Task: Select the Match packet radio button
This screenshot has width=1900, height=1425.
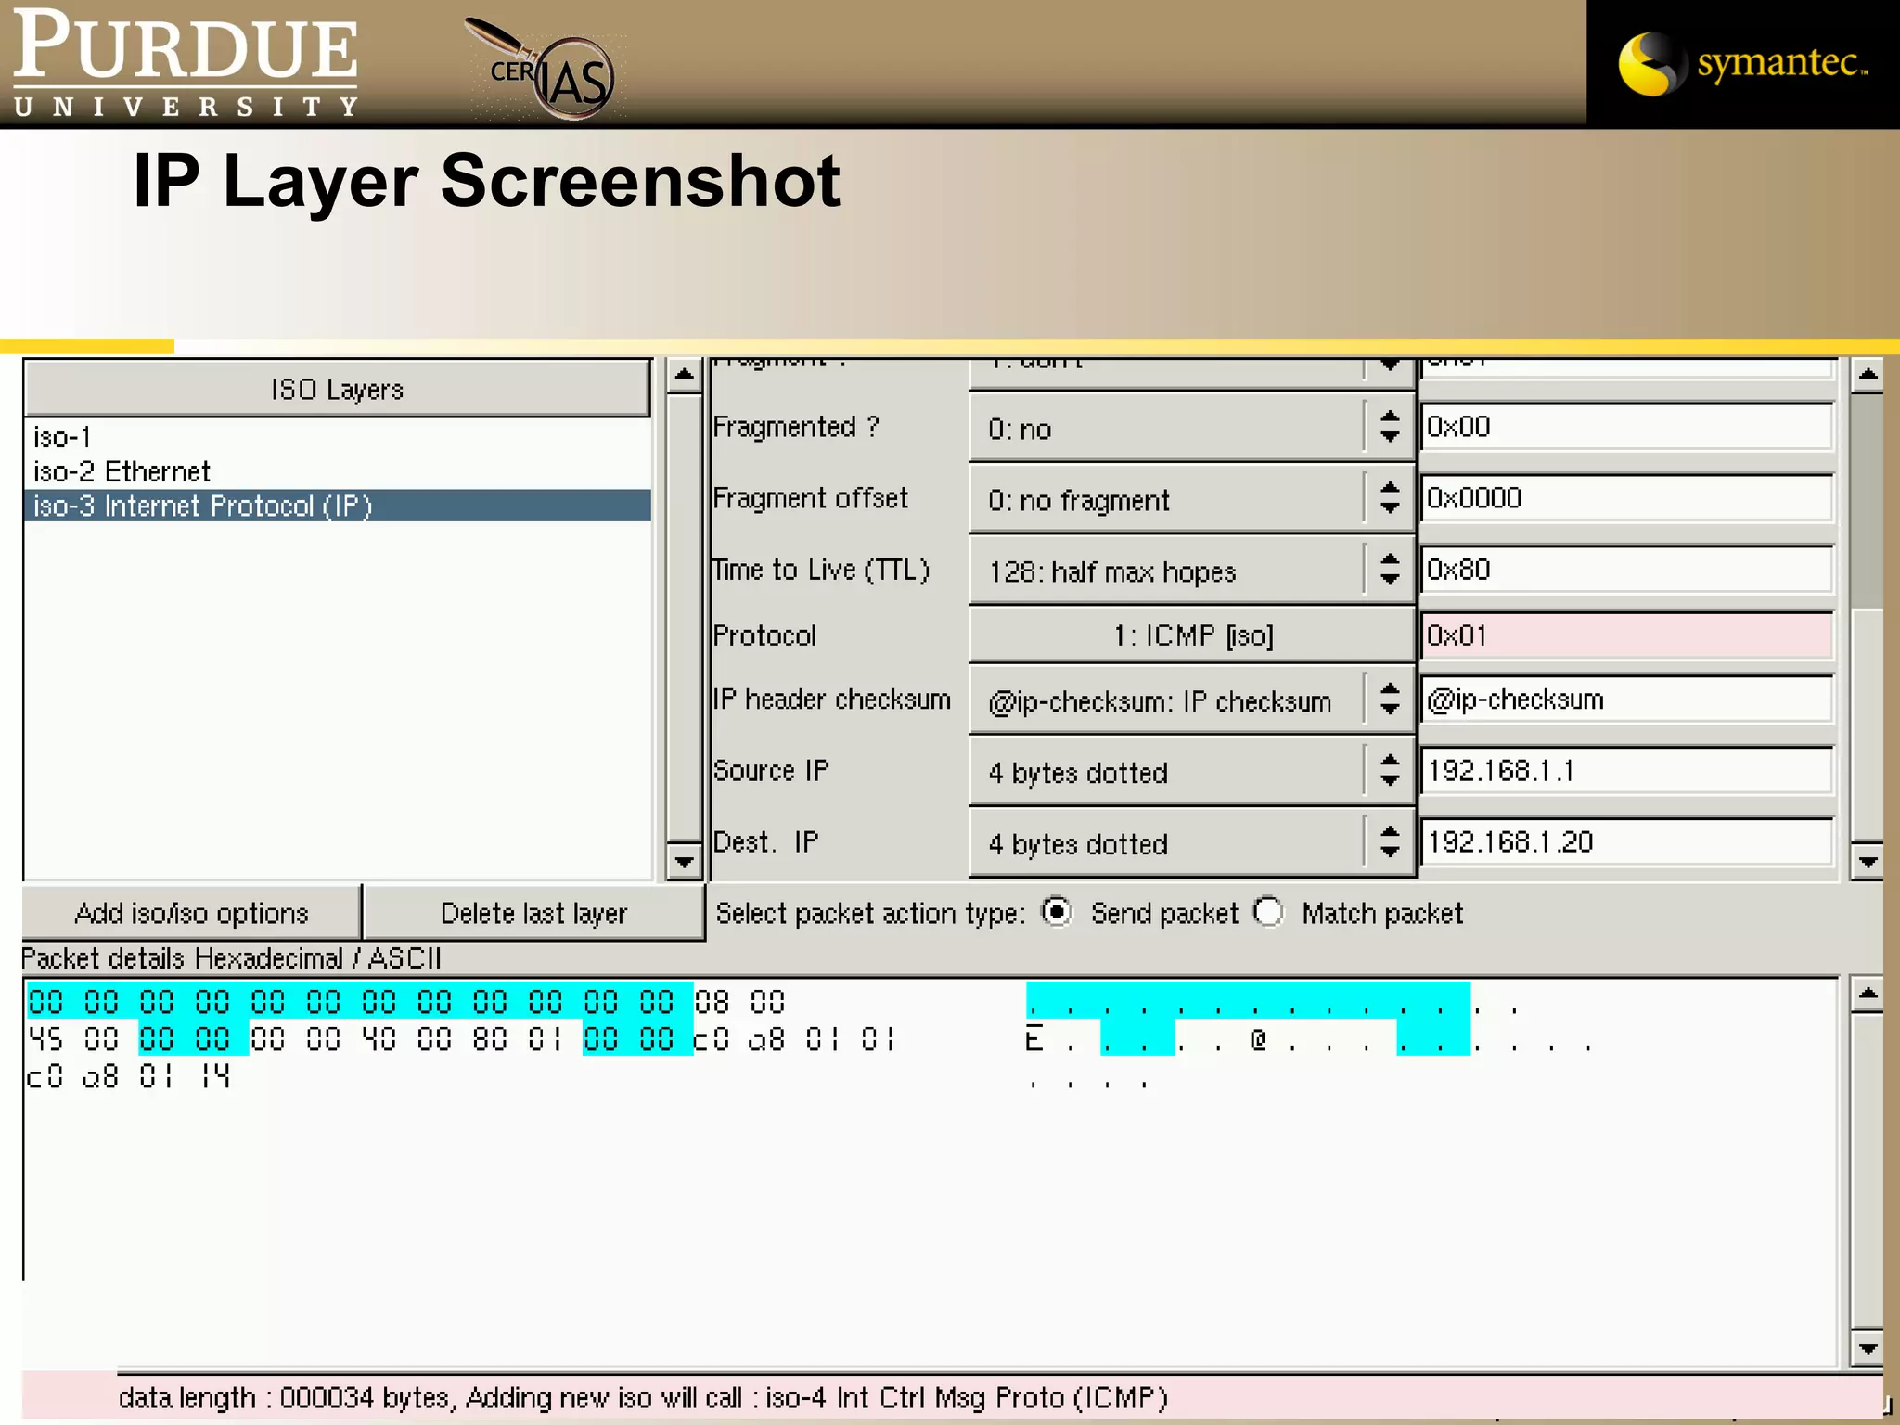Action: 1268,912
